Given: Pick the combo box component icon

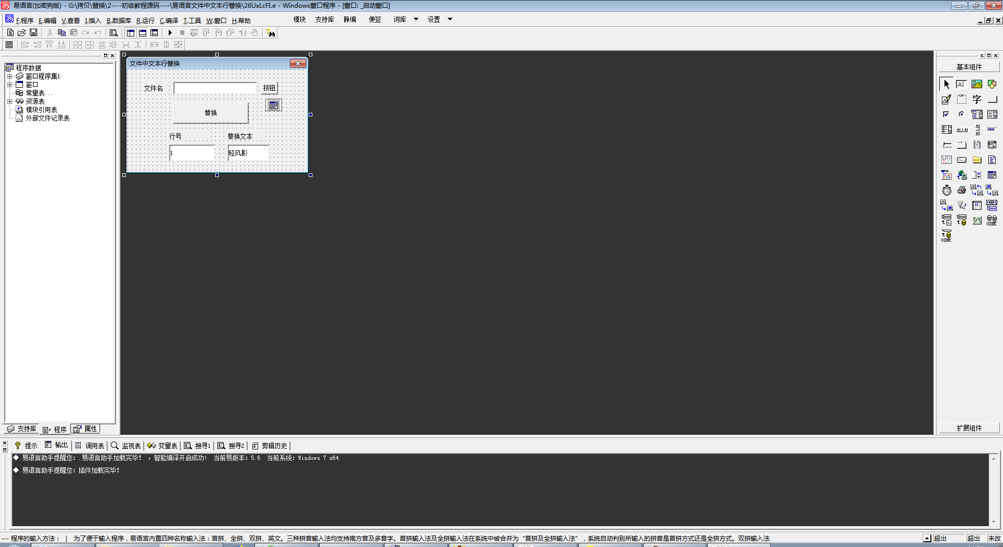Looking at the screenshot, I should [977, 114].
